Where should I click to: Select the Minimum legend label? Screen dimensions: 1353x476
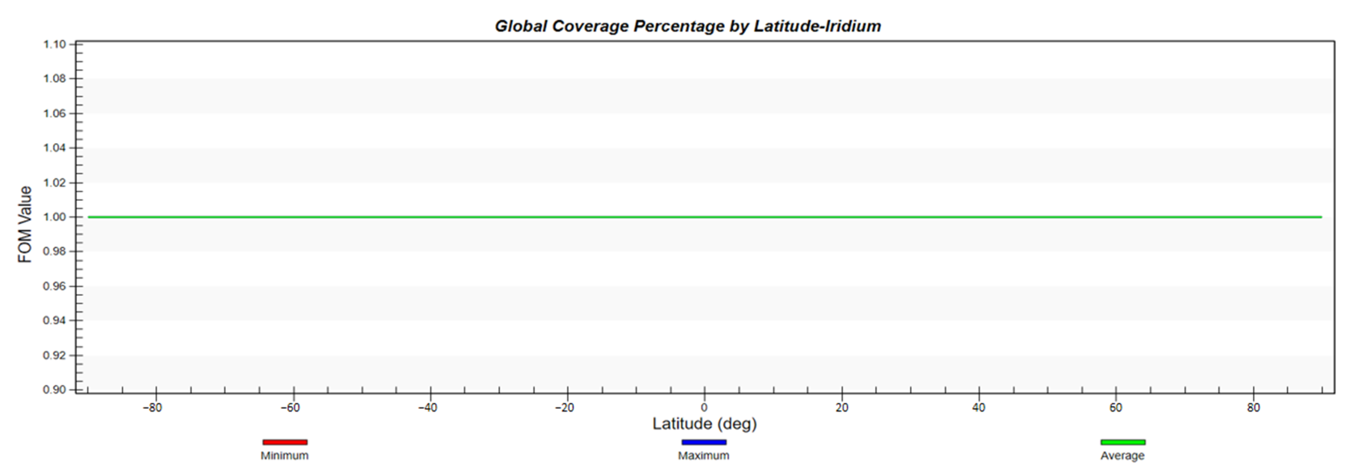[285, 455]
